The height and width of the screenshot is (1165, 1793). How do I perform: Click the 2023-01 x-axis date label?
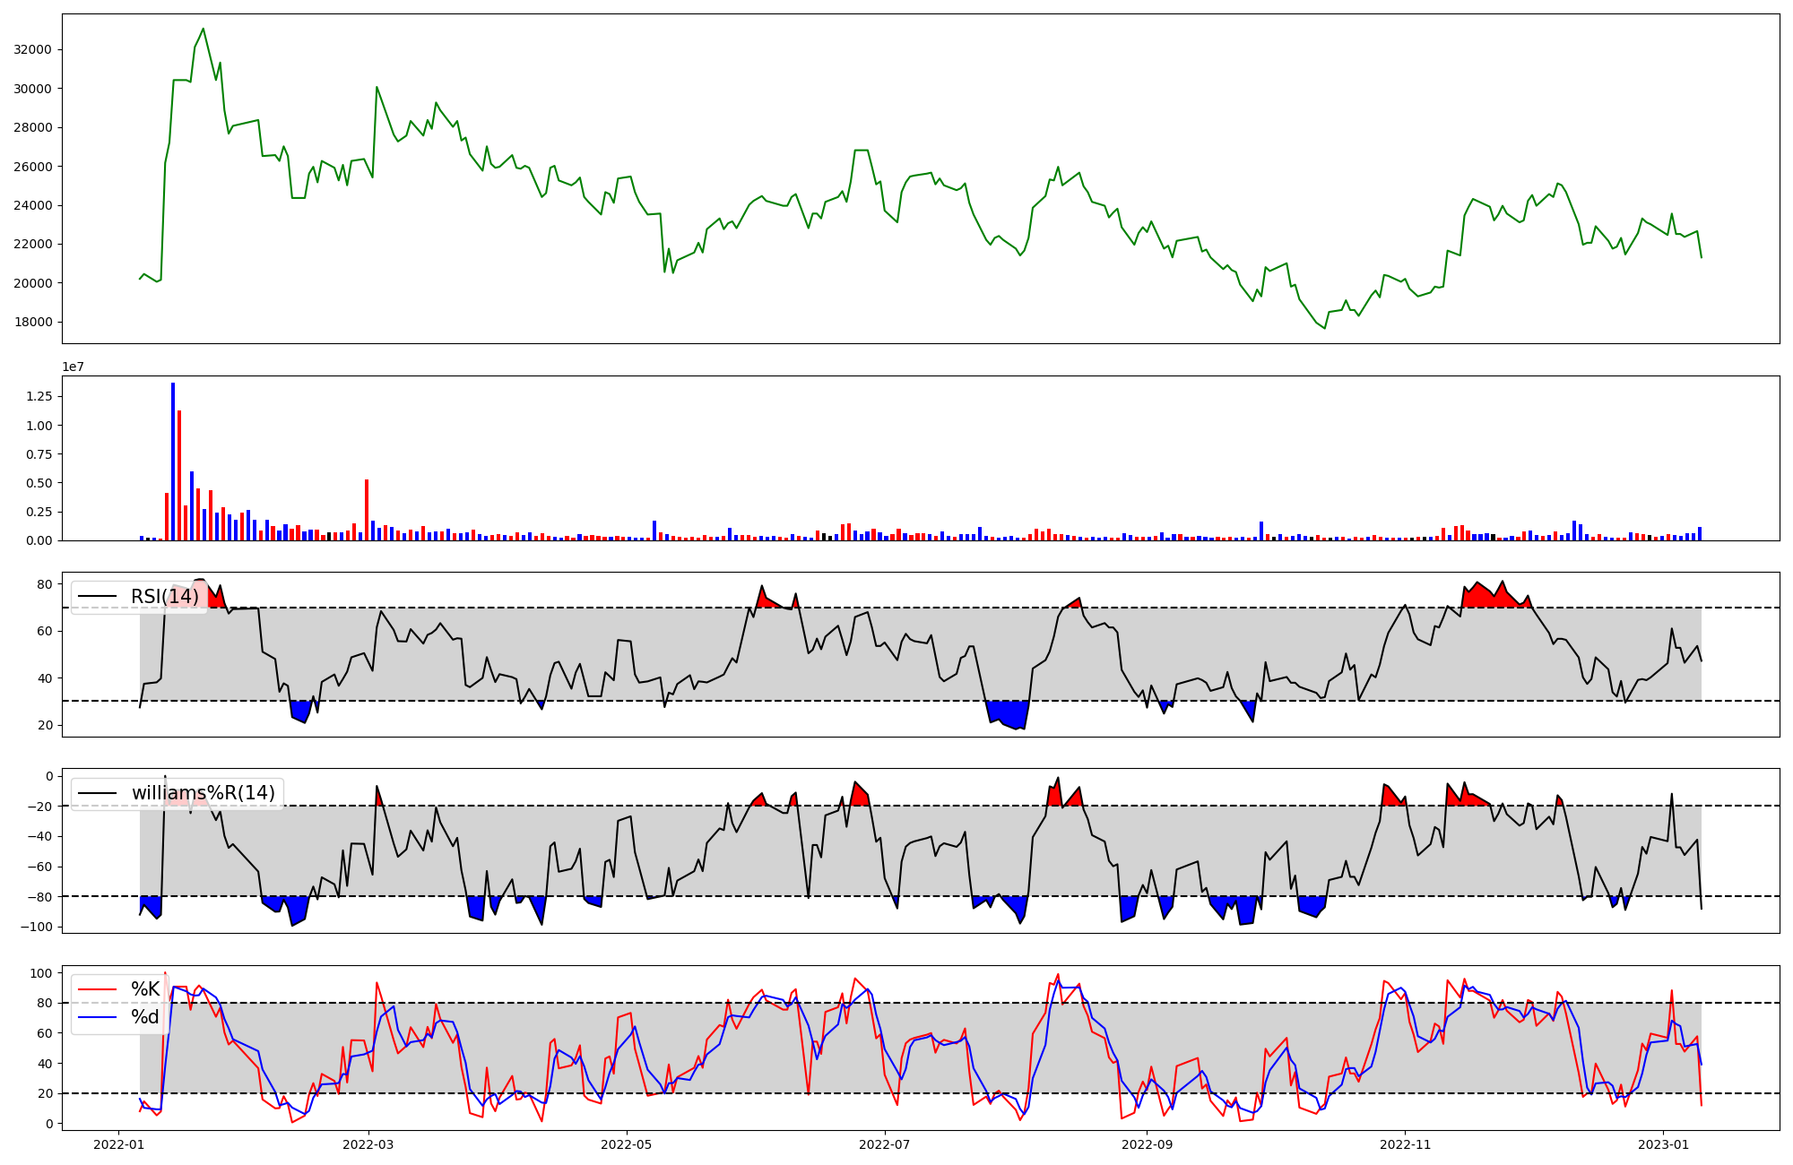(1663, 1144)
